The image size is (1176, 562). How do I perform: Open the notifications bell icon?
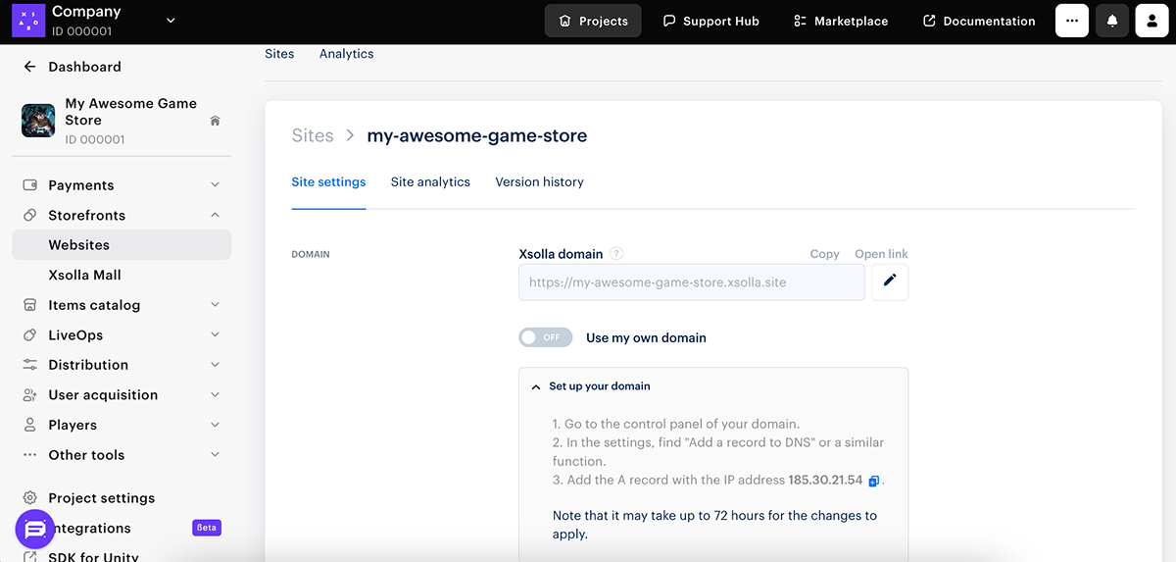tap(1112, 21)
